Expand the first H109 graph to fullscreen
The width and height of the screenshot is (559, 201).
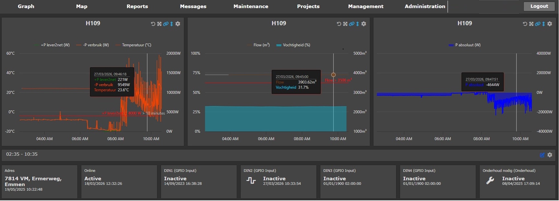click(159, 24)
